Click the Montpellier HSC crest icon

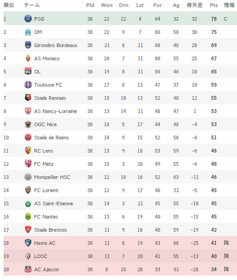pos(28,177)
